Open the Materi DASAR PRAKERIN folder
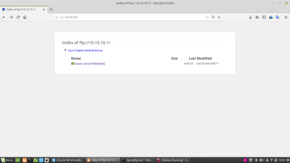The width and height of the screenshot is (290, 163). pos(90,64)
